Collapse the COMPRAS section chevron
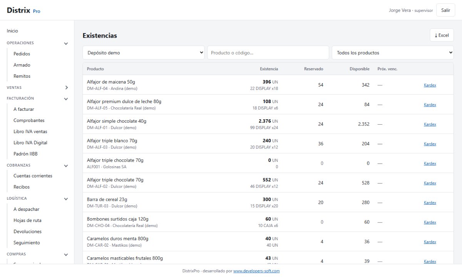The height and width of the screenshot is (277, 462). point(66,255)
